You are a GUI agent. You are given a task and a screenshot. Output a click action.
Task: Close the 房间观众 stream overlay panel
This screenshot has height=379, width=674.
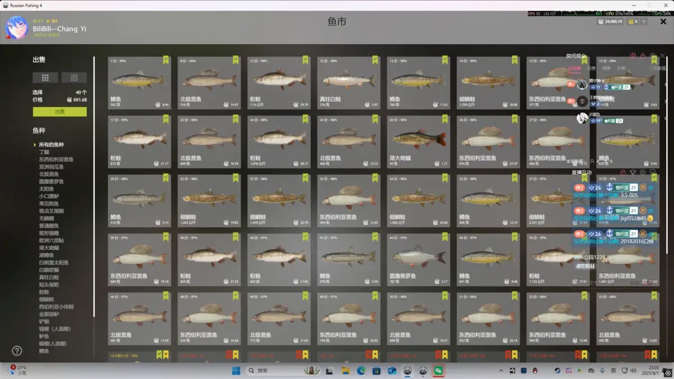pos(663,56)
